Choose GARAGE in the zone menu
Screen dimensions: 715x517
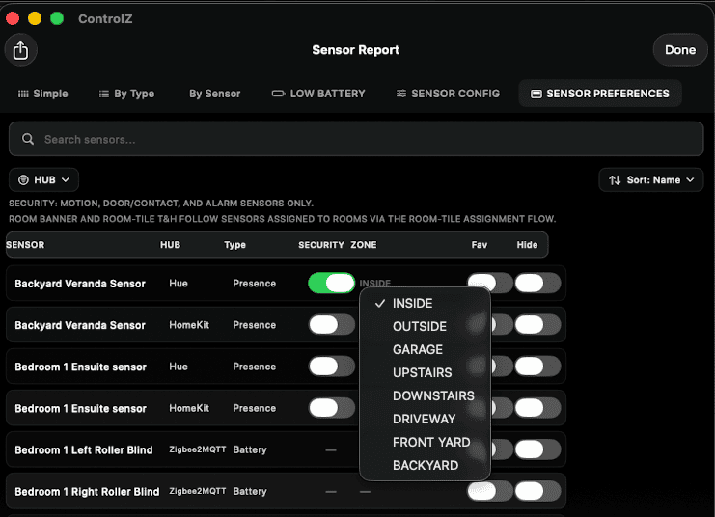pyautogui.click(x=425, y=350)
